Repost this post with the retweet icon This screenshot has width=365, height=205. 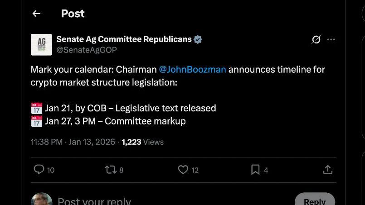tap(111, 170)
